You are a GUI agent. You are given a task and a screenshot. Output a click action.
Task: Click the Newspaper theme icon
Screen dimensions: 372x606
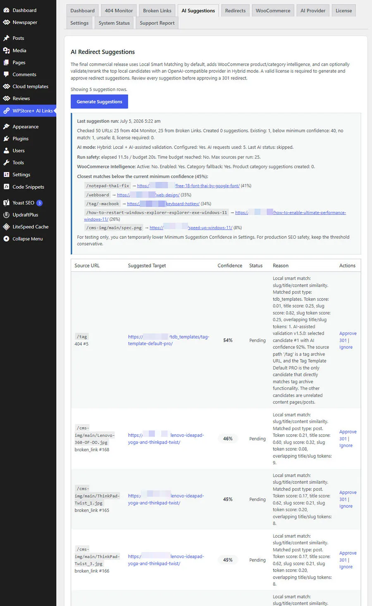point(6,22)
